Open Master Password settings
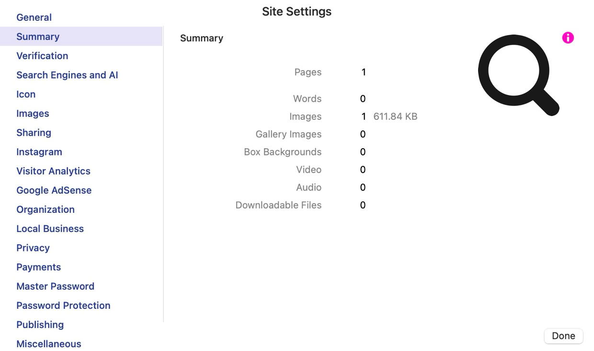The width and height of the screenshot is (594, 351). click(55, 286)
